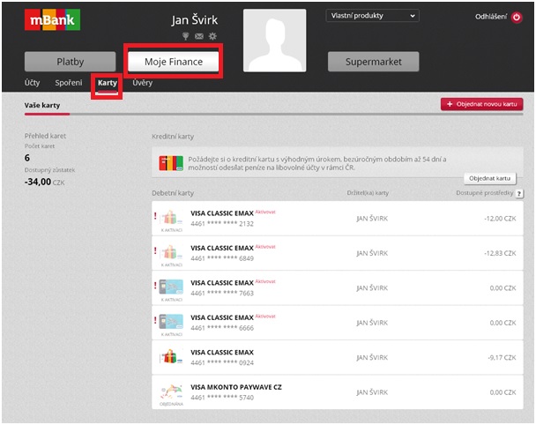
Task: Open the trophy icon under Jan Švirk
Action: 186,36
